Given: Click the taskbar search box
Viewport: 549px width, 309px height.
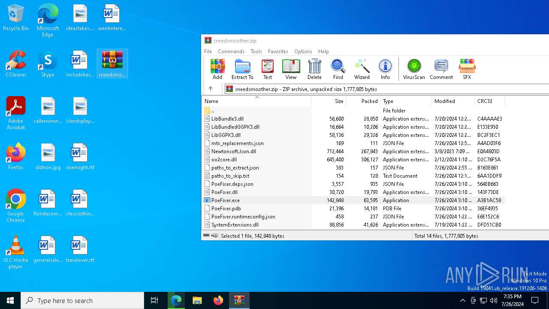Looking at the screenshot, I should 82,300.
